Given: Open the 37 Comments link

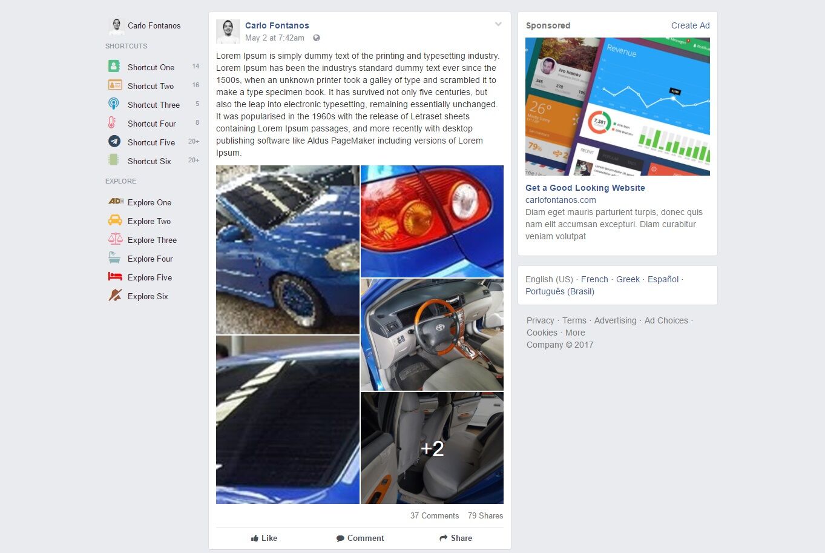Looking at the screenshot, I should [x=435, y=516].
